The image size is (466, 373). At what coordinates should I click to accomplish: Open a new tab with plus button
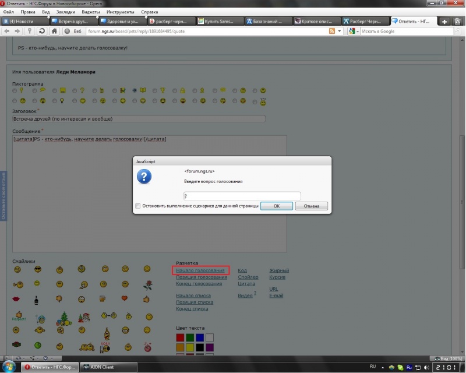coord(444,22)
